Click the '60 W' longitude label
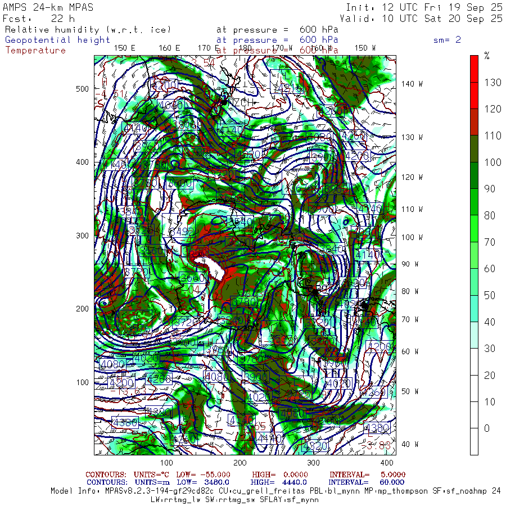 [x=410, y=351]
